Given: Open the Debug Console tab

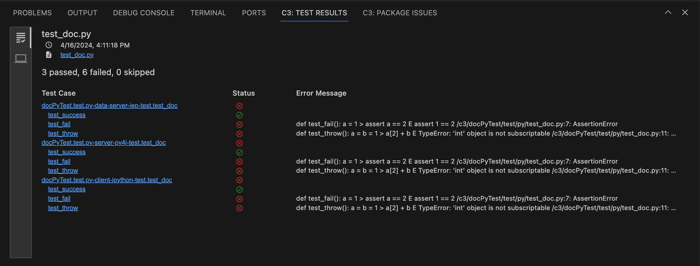Looking at the screenshot, I should (x=144, y=13).
